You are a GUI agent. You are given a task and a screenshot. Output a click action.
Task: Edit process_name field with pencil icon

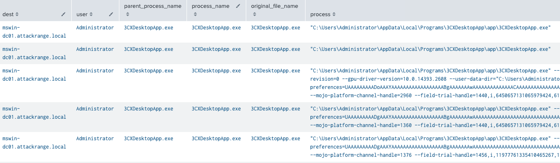(238, 6)
